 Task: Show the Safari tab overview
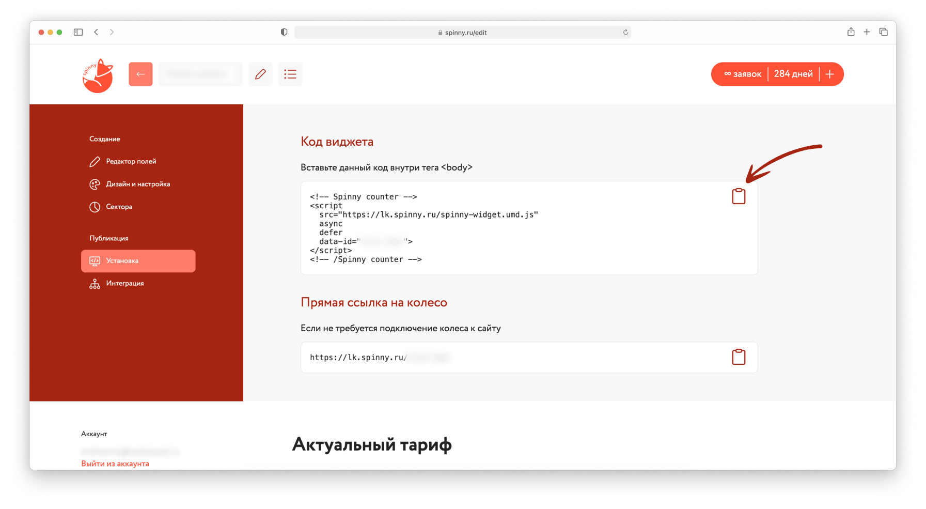(x=884, y=32)
